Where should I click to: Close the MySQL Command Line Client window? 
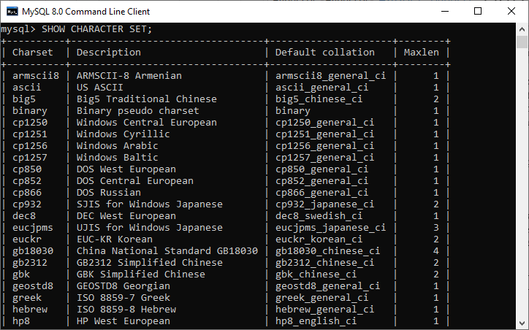(x=511, y=12)
